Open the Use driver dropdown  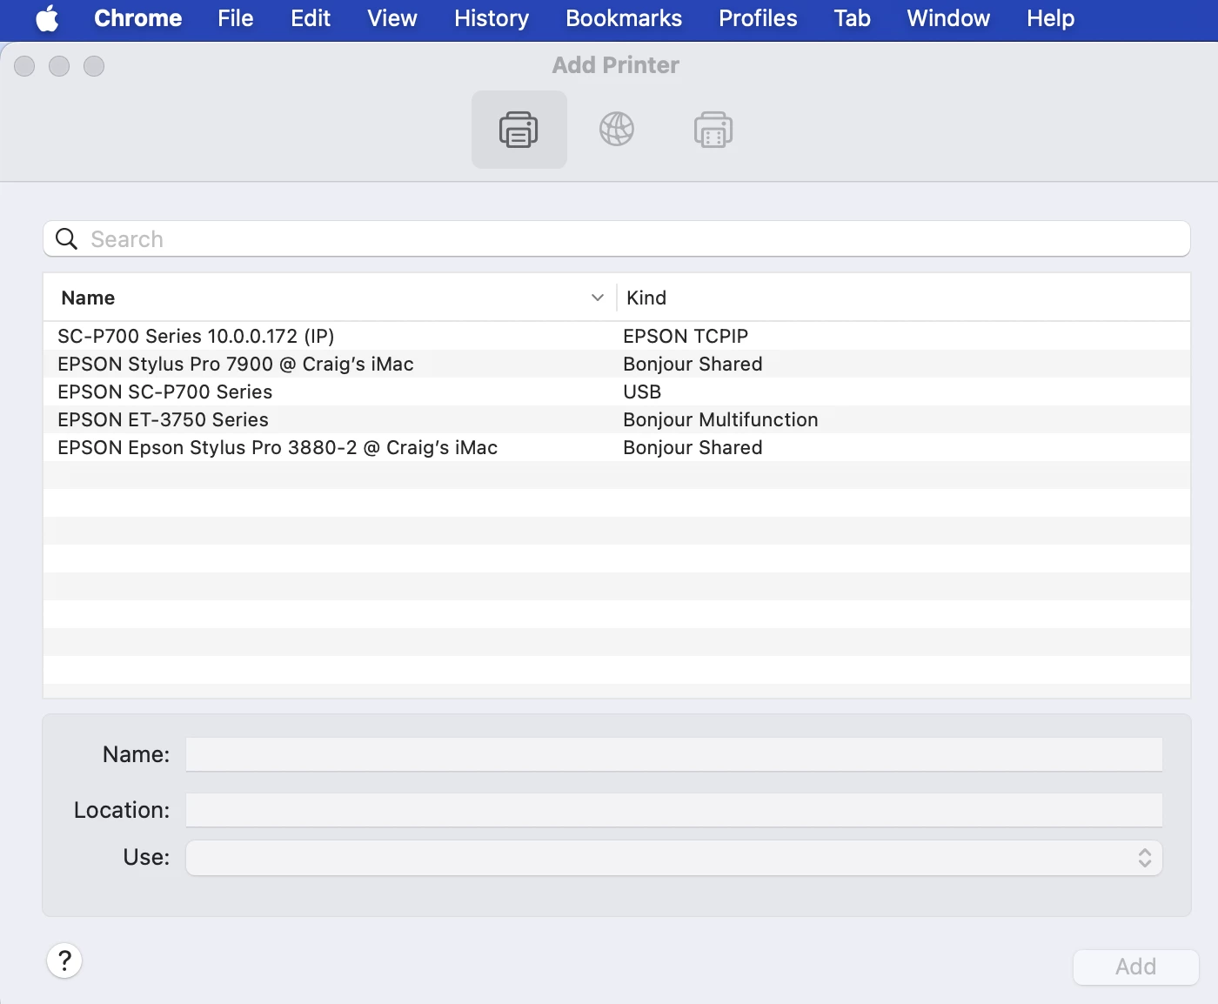pyautogui.click(x=674, y=858)
